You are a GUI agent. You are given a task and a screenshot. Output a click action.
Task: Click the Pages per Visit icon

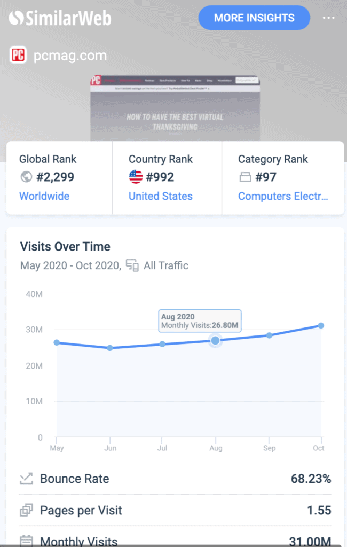[26, 511]
